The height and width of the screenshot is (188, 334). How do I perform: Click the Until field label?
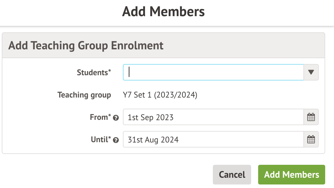tap(99, 140)
